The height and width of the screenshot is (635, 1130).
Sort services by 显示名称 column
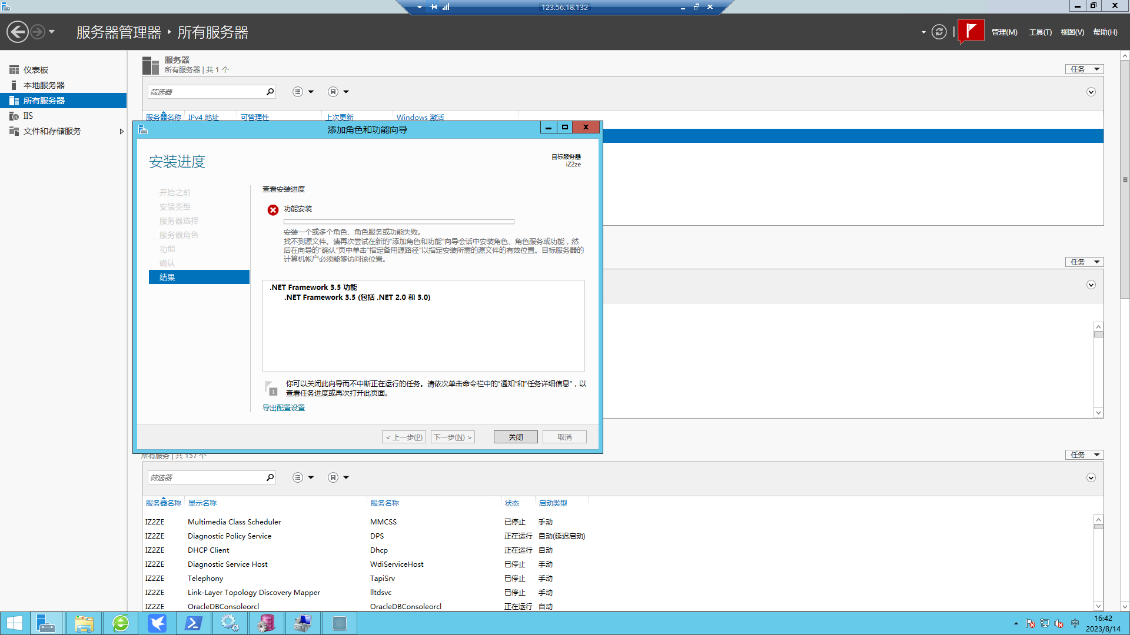(202, 503)
